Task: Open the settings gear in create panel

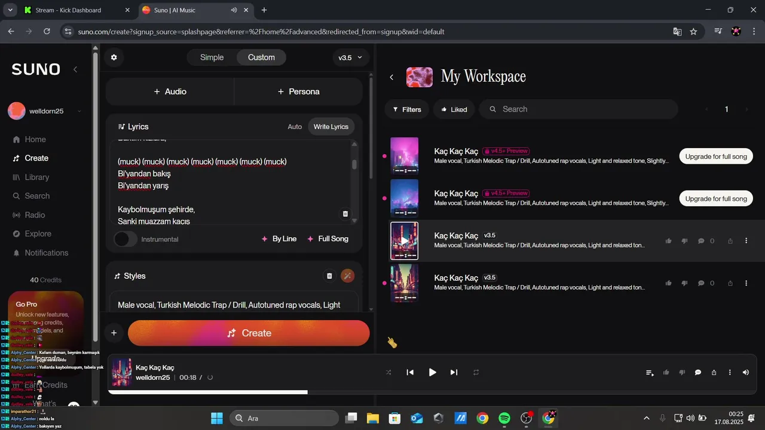Action: point(114,57)
